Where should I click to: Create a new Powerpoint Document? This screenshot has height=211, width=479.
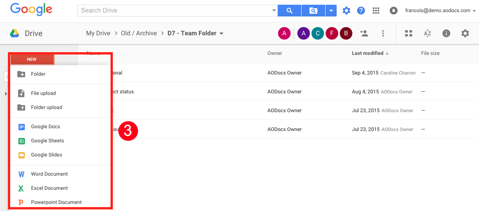point(60,202)
